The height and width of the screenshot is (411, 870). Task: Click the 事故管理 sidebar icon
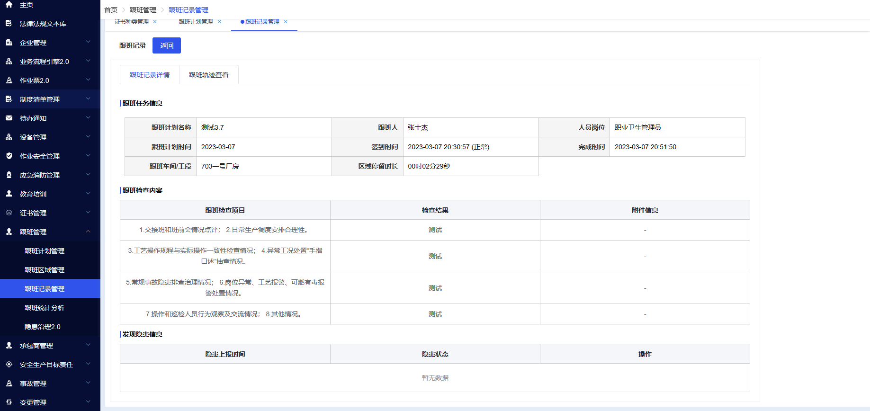coord(9,383)
